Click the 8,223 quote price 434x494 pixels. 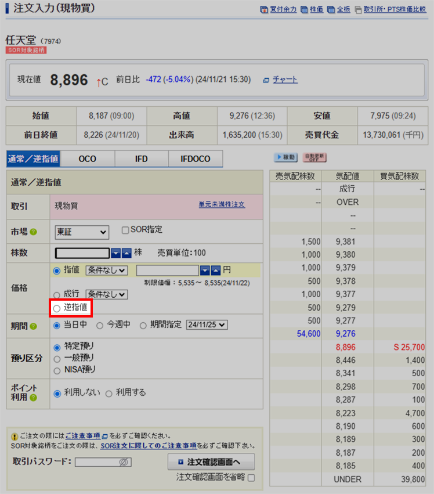[x=345, y=413]
